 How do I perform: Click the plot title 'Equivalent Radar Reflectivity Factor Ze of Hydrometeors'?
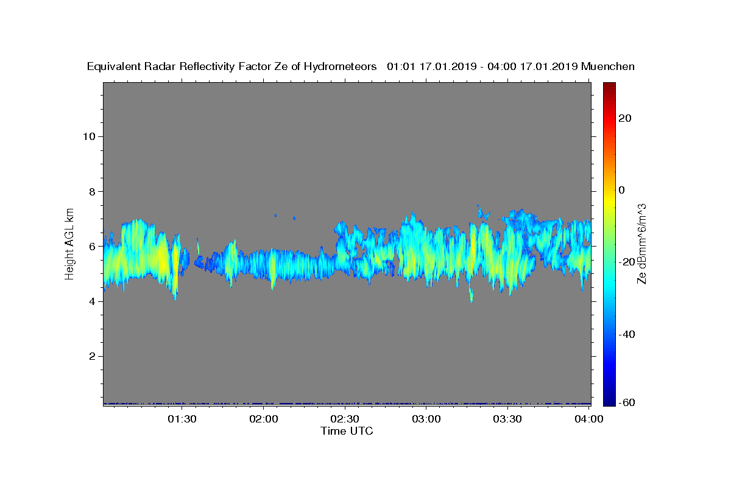pos(232,66)
